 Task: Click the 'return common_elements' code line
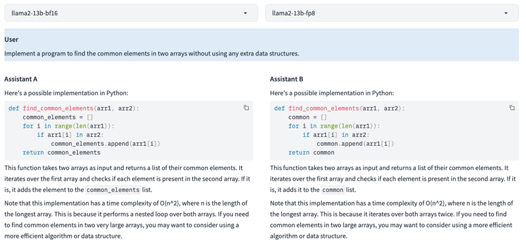[x=62, y=153]
